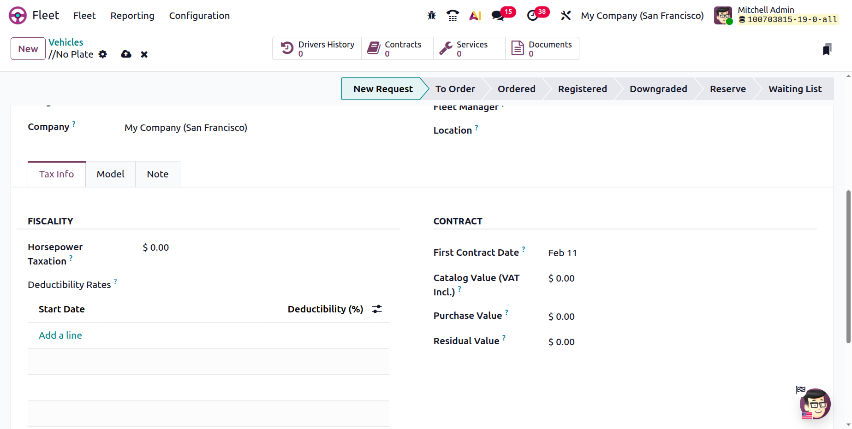Viewport: 852px width, 429px height.
Task: Open the Configuration menu
Action: pyautogui.click(x=199, y=16)
